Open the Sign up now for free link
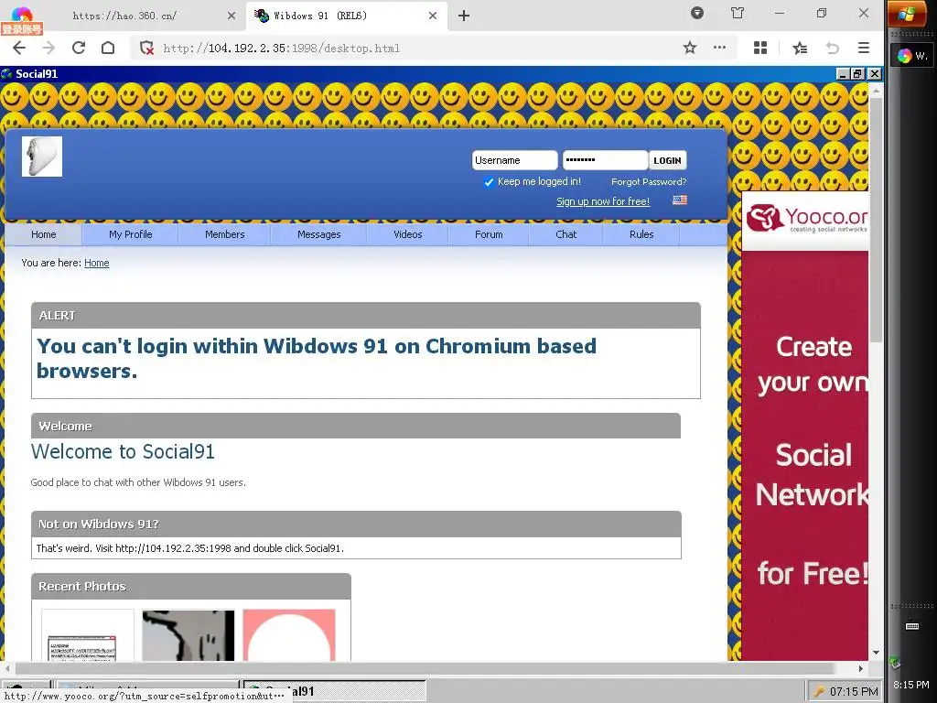The height and width of the screenshot is (703, 937). (x=603, y=201)
